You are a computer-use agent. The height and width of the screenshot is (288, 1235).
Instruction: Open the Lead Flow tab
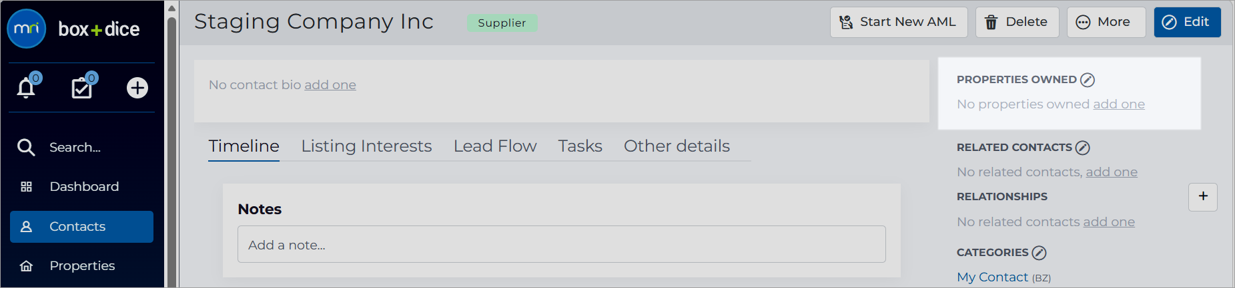[x=495, y=146]
